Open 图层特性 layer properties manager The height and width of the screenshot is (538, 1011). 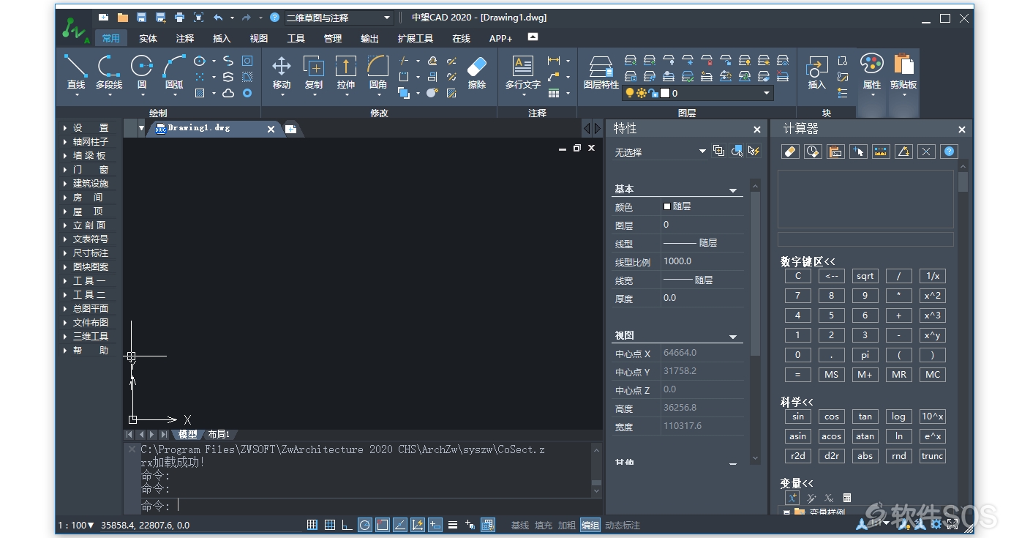tap(601, 72)
